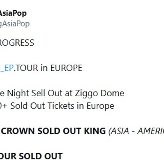The height and width of the screenshot is (164, 164).
Task: Click the gray gAsiaPop account handle
Action: (15, 24)
